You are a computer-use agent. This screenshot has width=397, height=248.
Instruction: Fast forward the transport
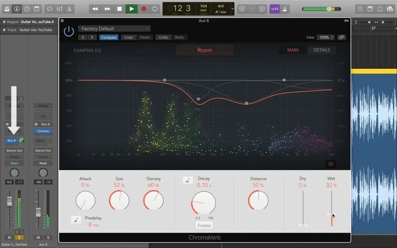107,9
